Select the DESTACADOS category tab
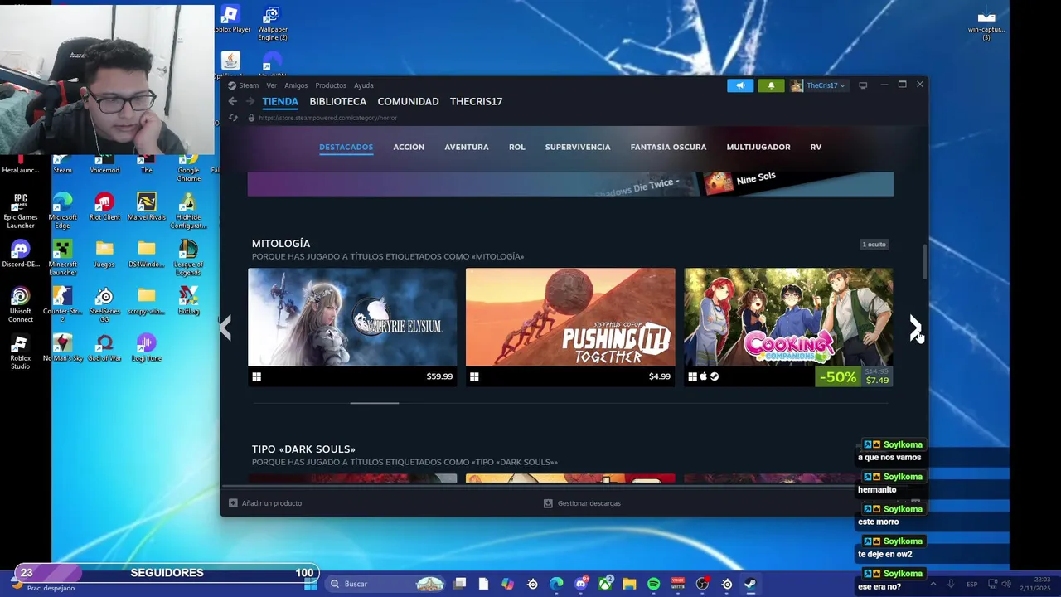This screenshot has height=597, width=1061. point(346,147)
